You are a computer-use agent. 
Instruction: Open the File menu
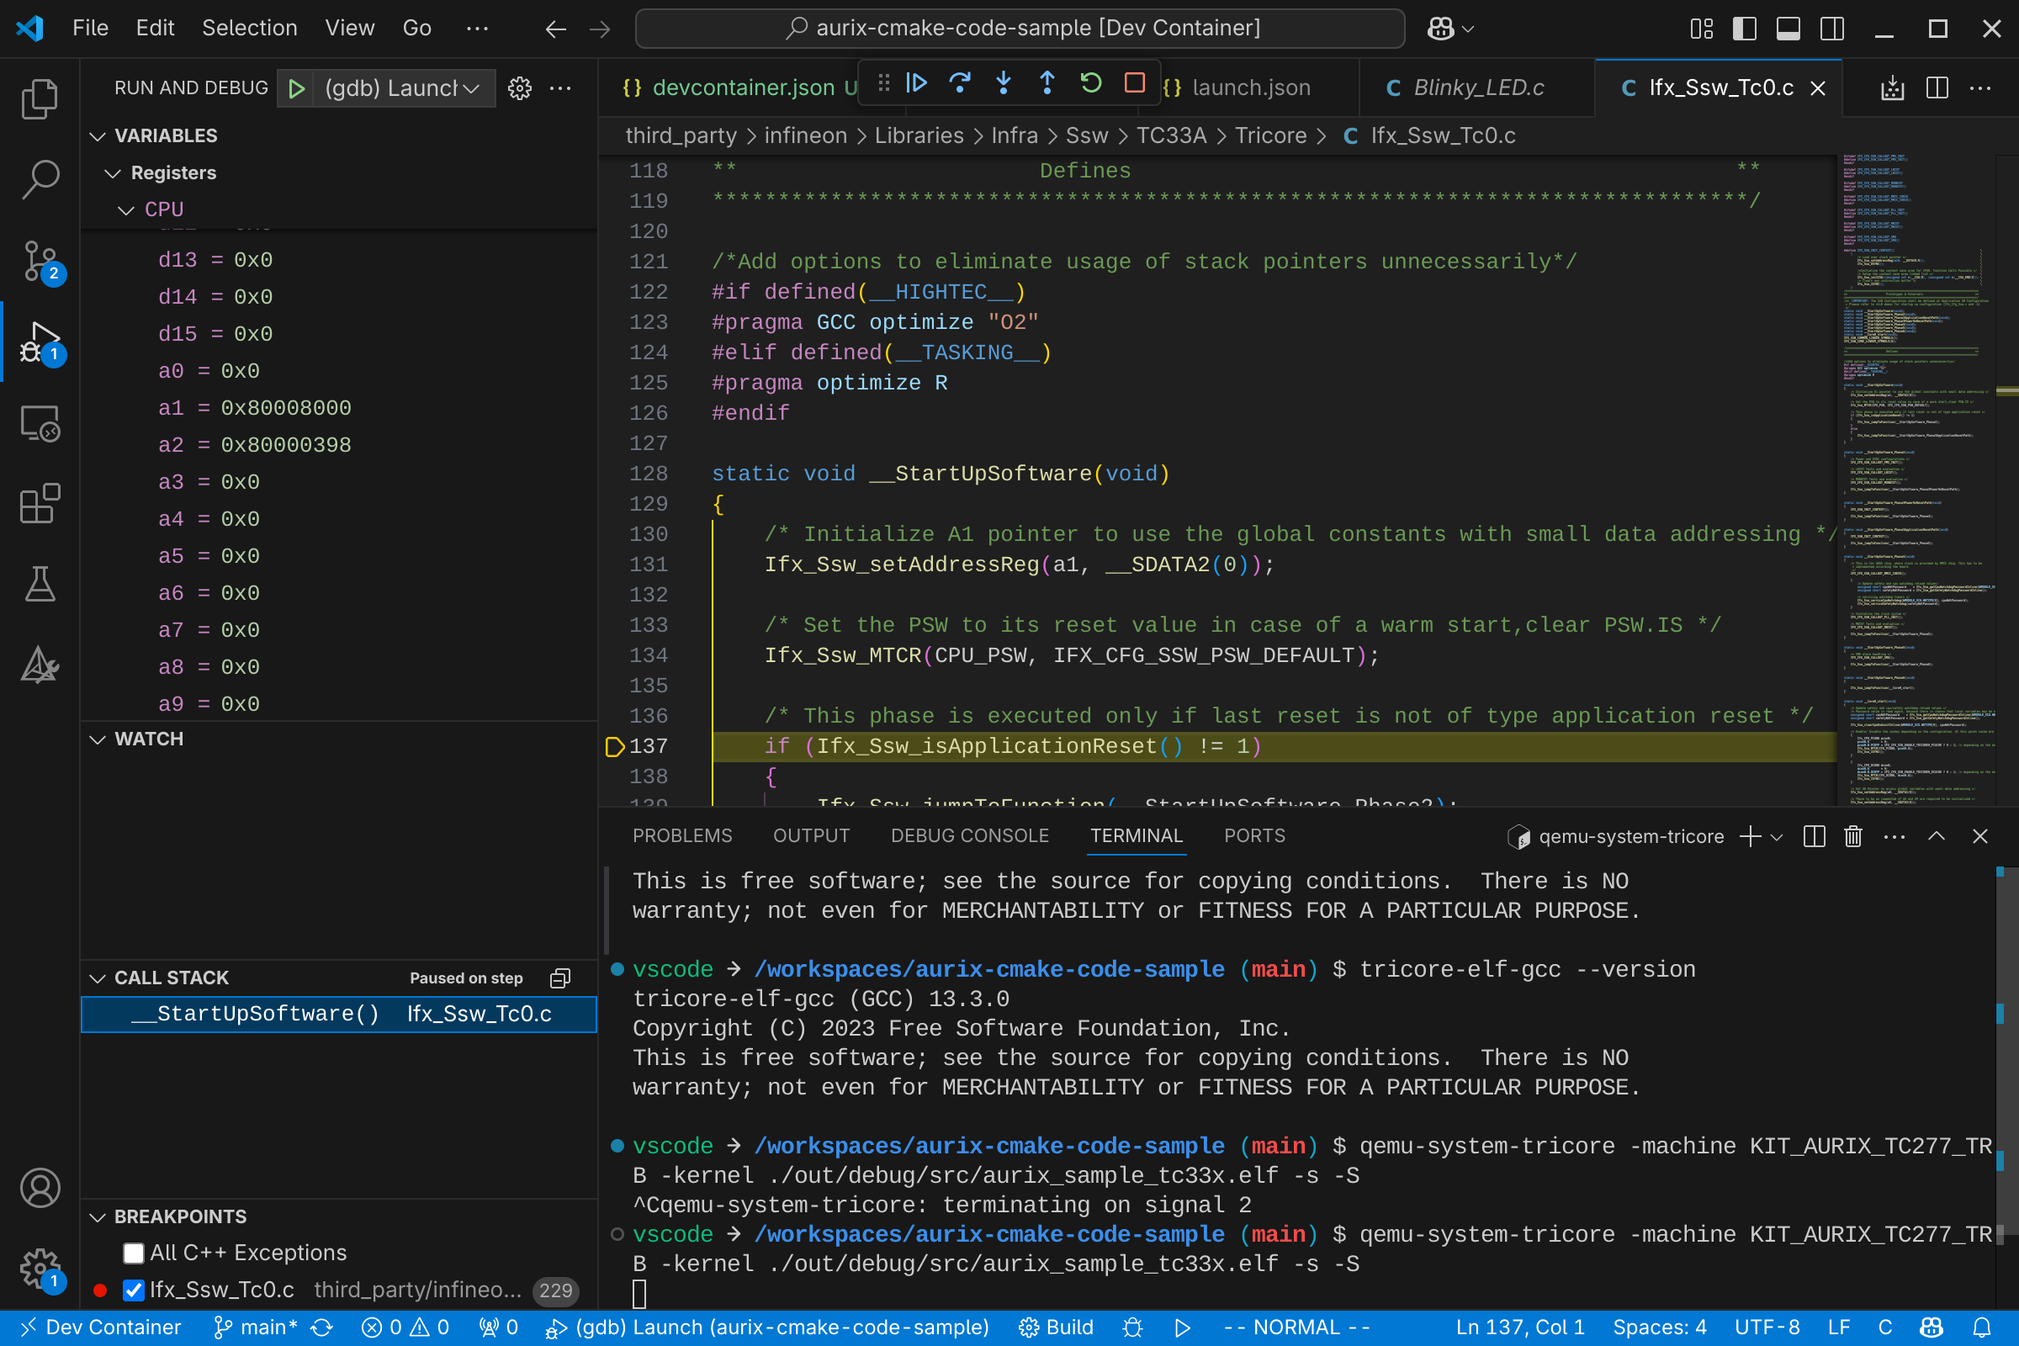90,29
